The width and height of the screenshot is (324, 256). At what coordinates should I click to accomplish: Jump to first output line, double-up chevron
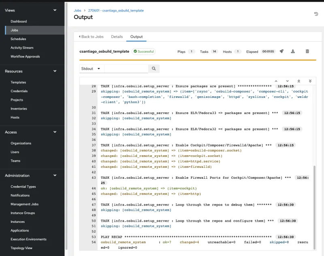[299, 81]
